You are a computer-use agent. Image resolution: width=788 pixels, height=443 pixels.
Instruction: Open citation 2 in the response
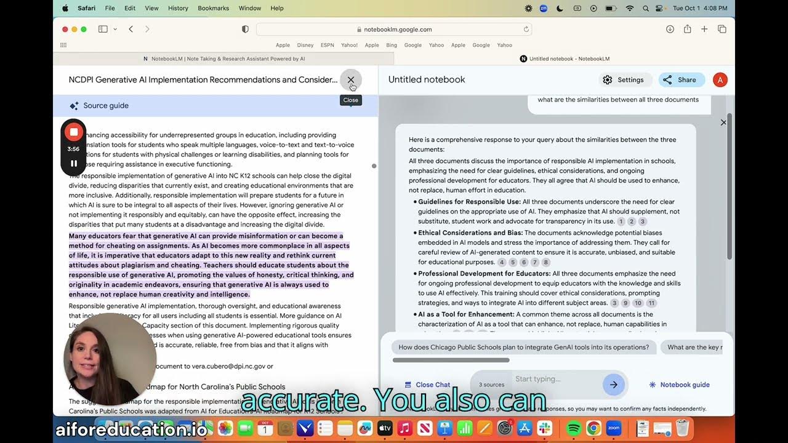click(x=632, y=221)
